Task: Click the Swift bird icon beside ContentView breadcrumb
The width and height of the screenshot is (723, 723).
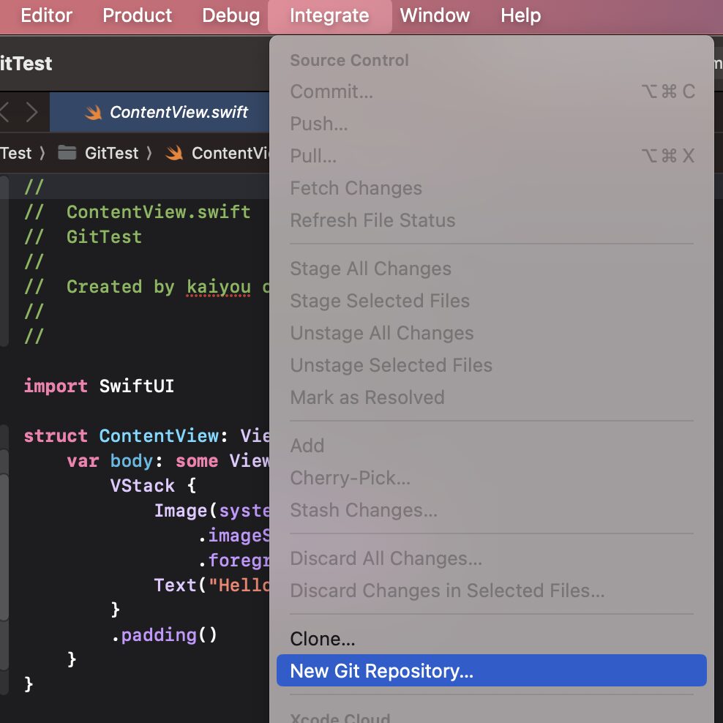Action: coord(173,153)
